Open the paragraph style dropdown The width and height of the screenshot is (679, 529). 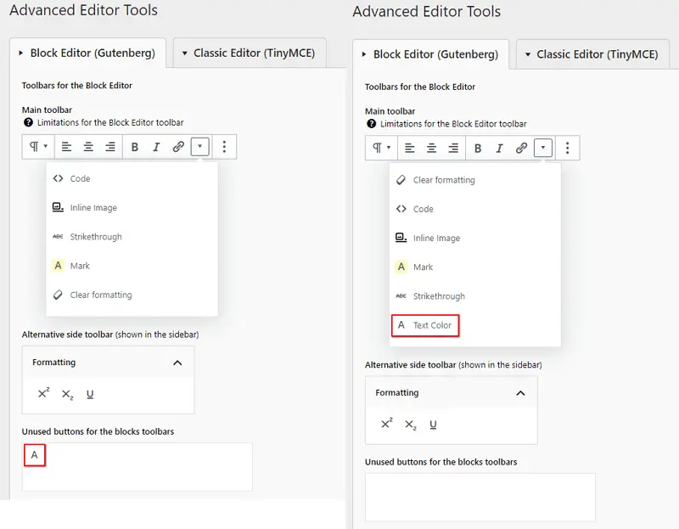click(36, 147)
